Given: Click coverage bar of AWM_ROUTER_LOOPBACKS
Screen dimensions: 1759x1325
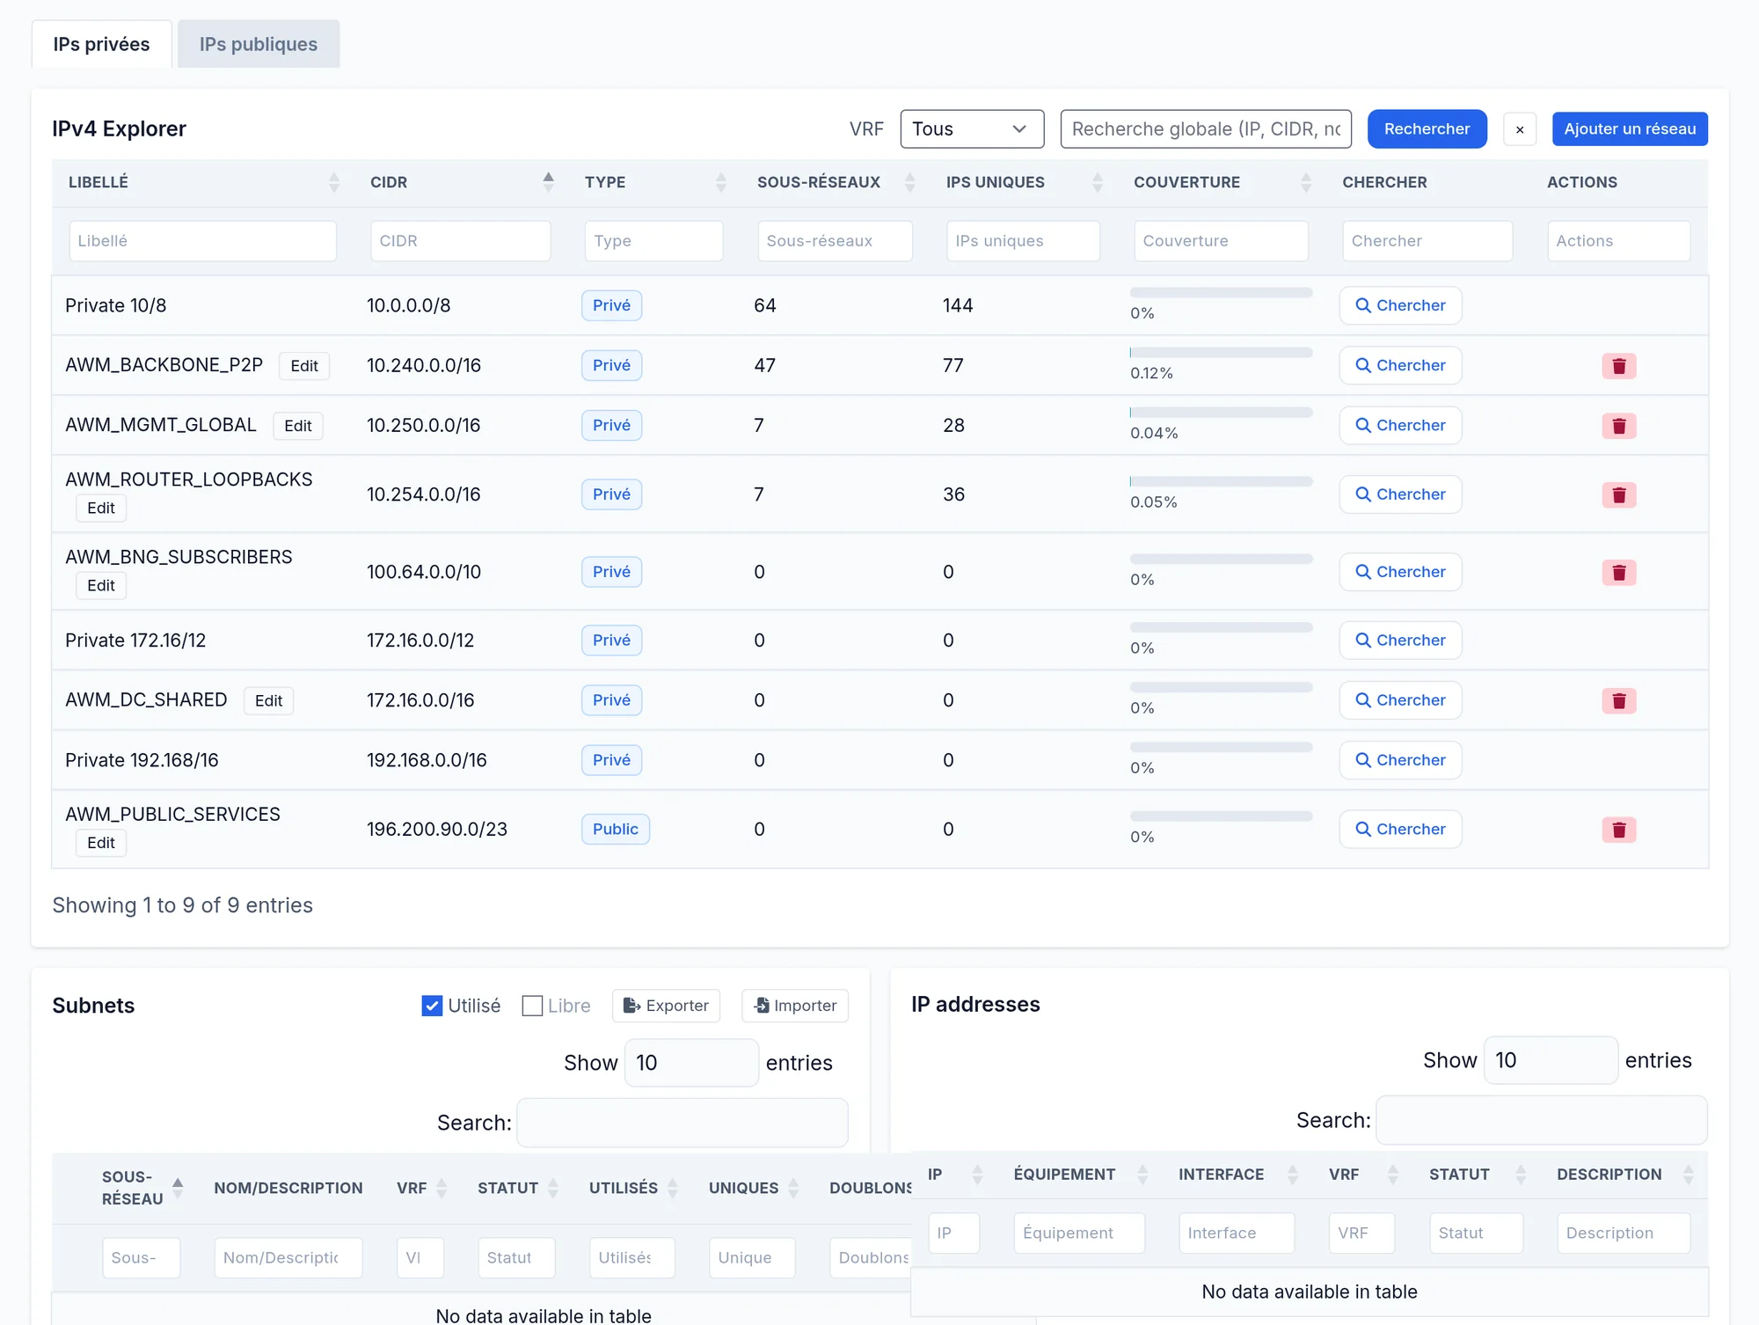Looking at the screenshot, I should coord(1221,481).
